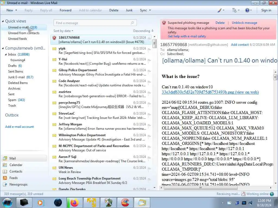
Task: Click the envelope icon for the Y-Hui message
Action: tap(54, 59)
